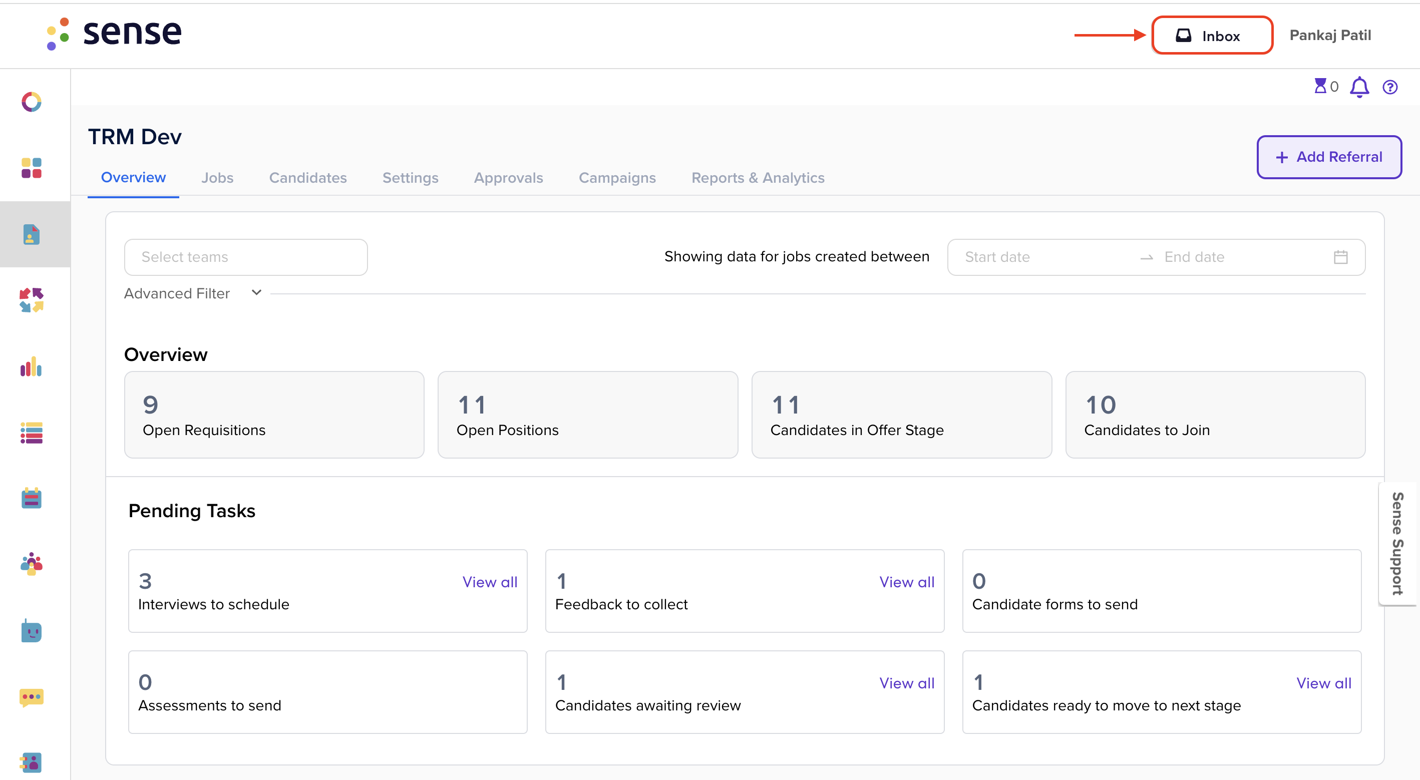Open the bar chart analytics sidebar icon

(32, 366)
